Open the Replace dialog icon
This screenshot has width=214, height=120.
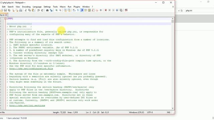tap(51, 10)
